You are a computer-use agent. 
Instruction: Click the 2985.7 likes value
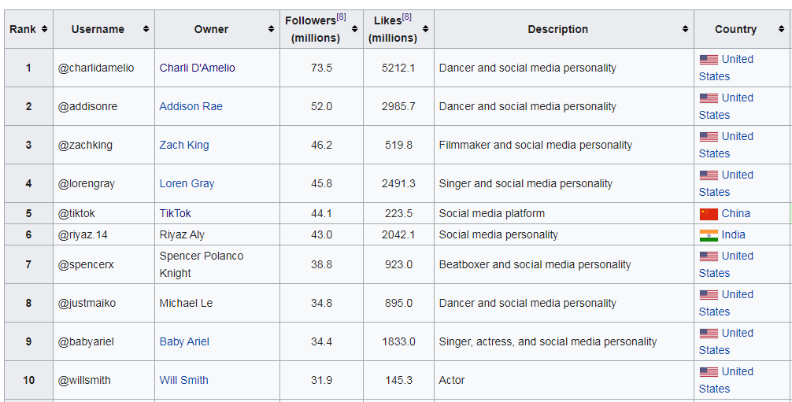[398, 106]
